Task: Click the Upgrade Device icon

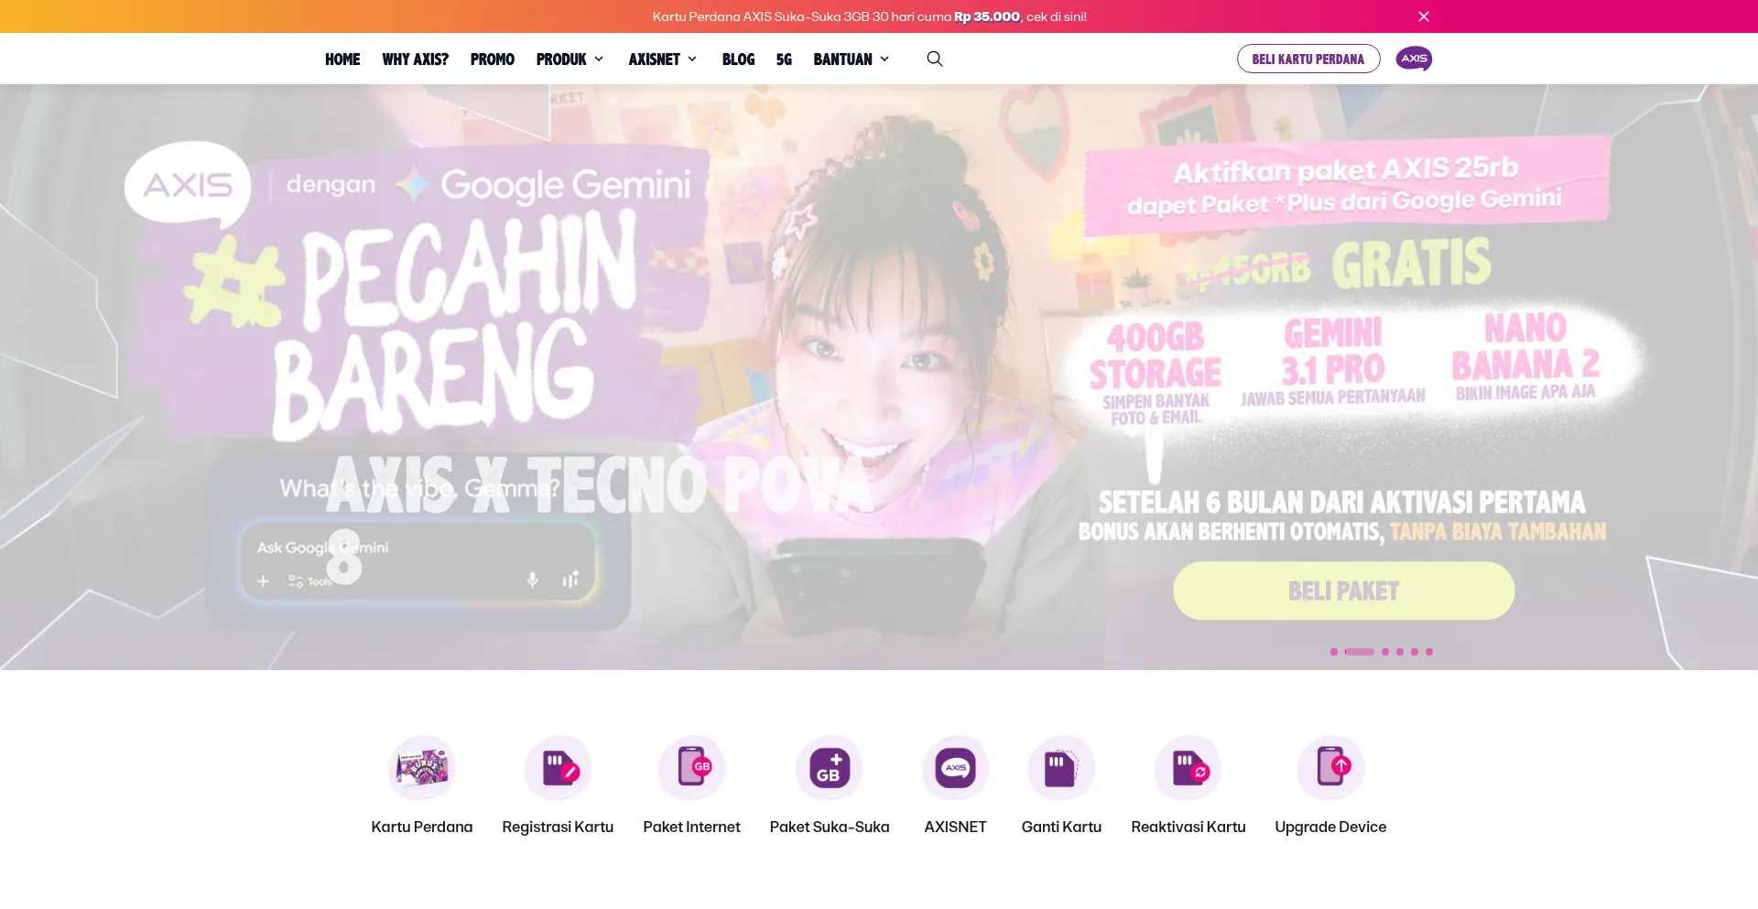Action: 1330,768
